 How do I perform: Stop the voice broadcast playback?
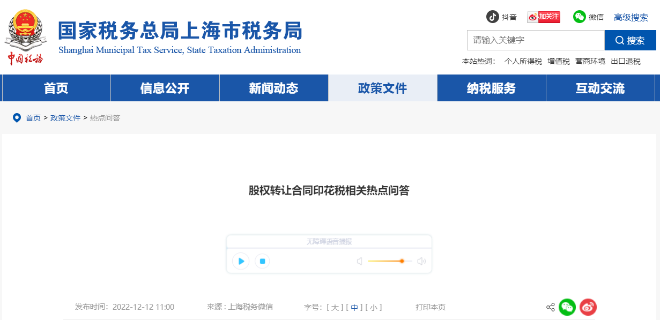pyautogui.click(x=262, y=261)
